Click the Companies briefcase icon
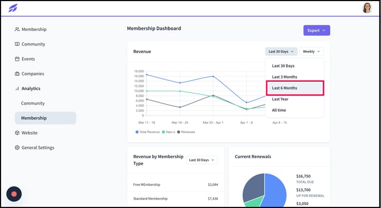 point(17,74)
